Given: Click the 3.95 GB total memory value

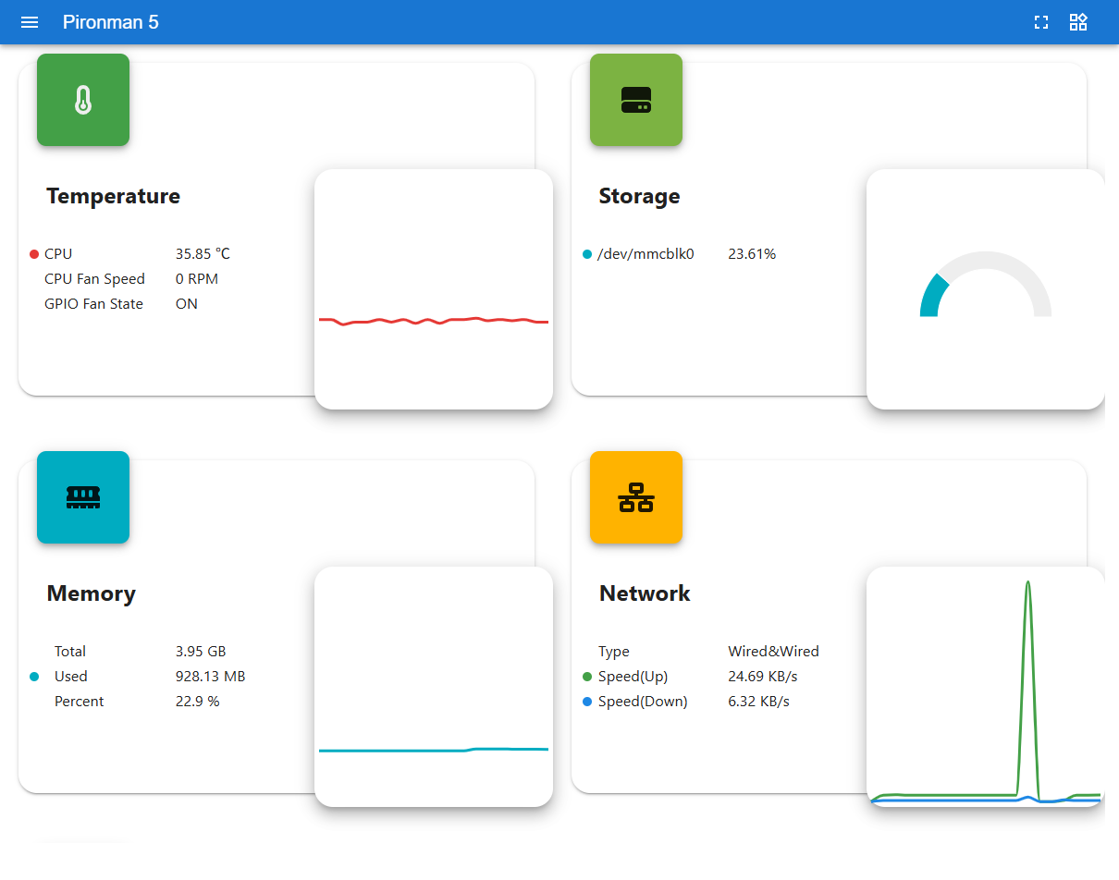Looking at the screenshot, I should click(x=201, y=651).
